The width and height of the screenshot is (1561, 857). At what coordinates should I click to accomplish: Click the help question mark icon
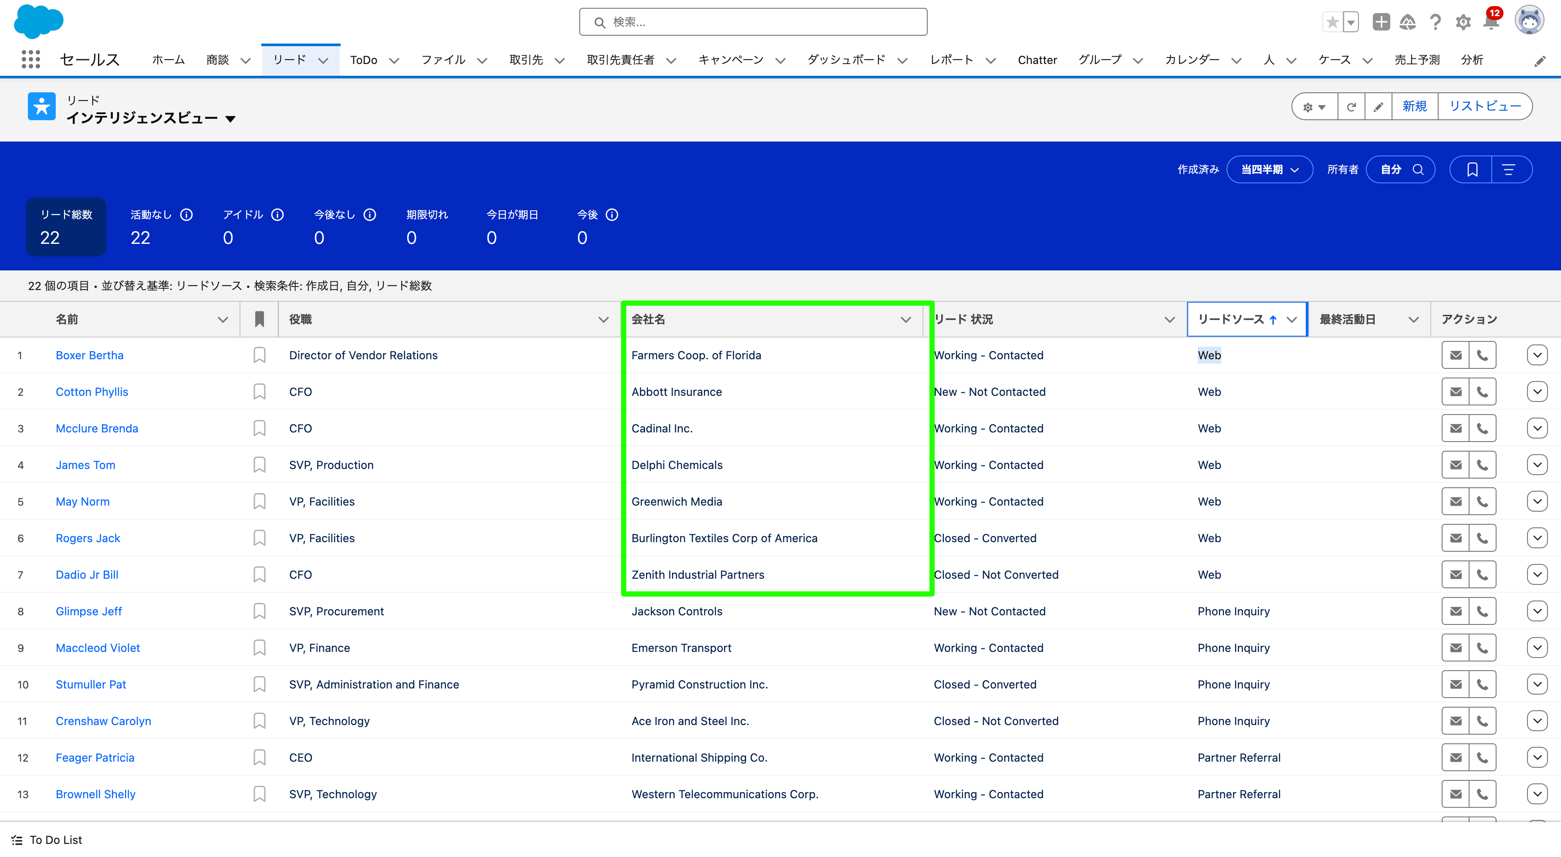(1435, 22)
